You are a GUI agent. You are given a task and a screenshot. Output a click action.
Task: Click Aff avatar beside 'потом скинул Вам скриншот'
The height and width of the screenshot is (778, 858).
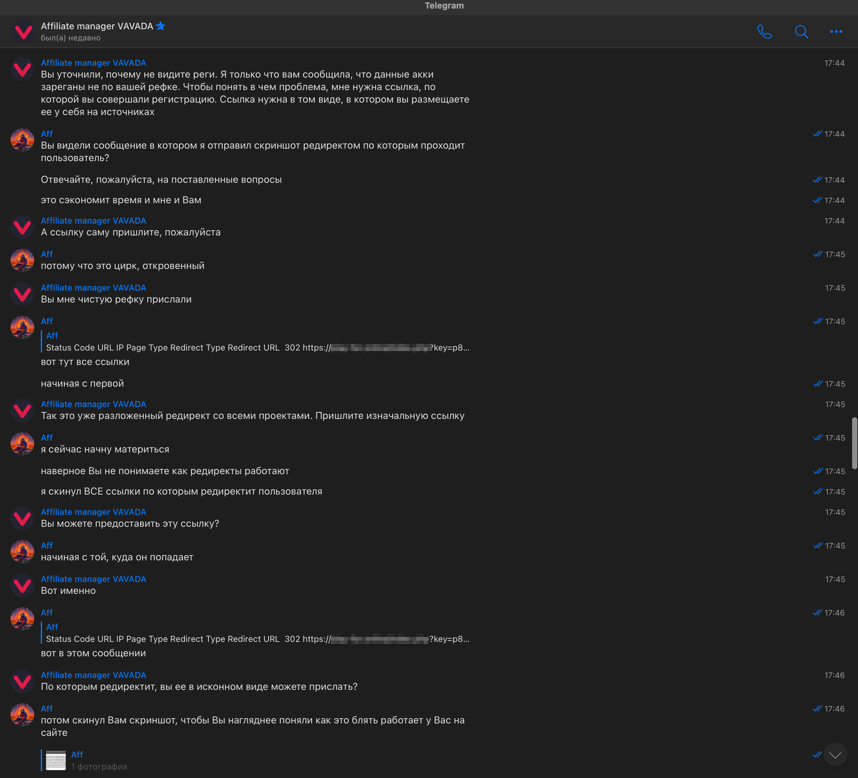(23, 715)
